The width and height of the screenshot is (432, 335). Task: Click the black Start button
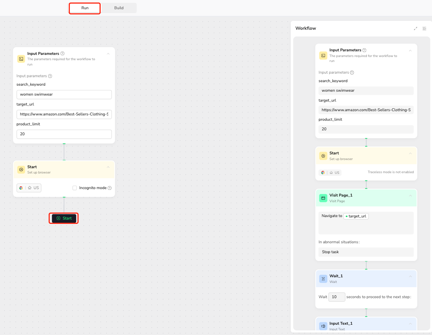coord(64,218)
